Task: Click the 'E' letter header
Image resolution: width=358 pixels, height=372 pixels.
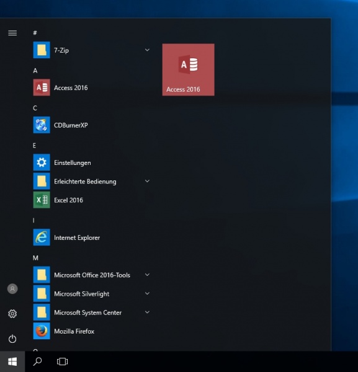Action: tap(34, 146)
